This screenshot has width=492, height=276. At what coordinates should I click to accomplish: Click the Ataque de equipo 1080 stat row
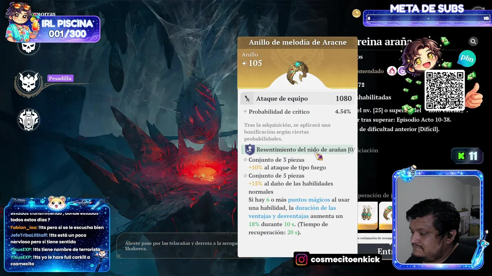(x=298, y=99)
